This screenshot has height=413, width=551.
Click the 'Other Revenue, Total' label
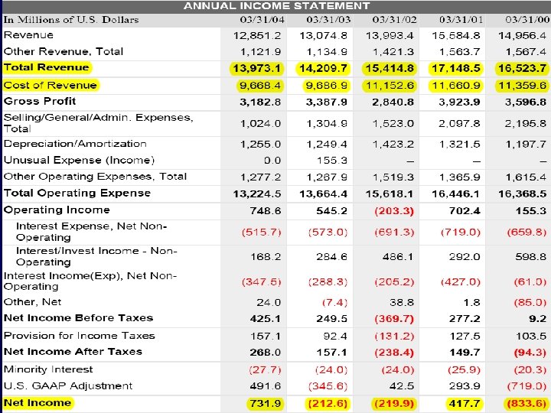(x=64, y=52)
